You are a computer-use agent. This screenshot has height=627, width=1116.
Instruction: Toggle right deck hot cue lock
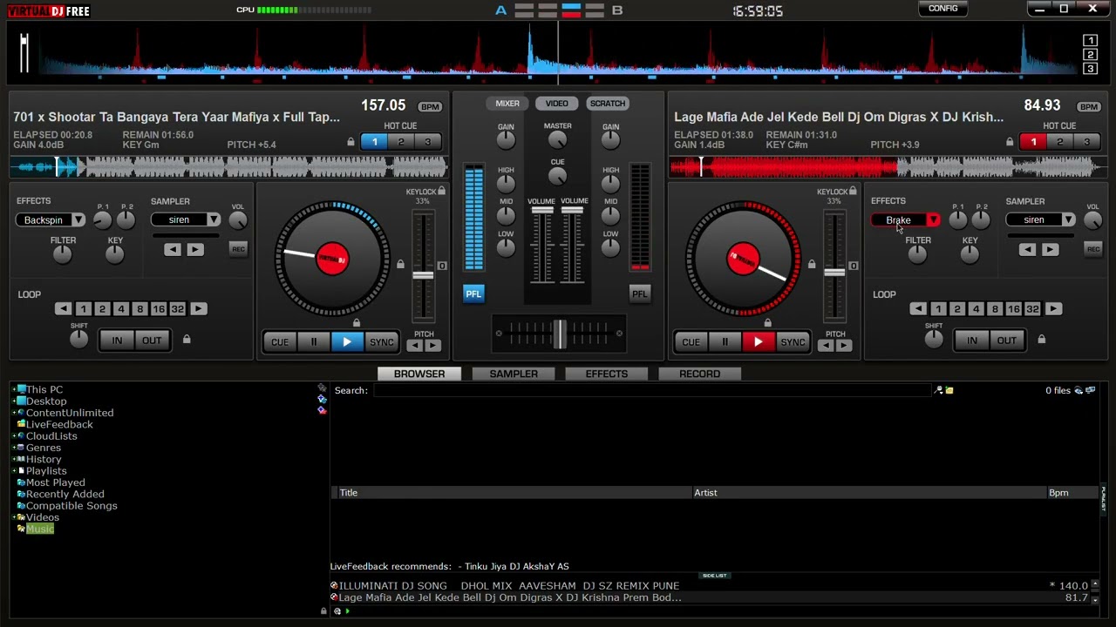(x=1010, y=142)
